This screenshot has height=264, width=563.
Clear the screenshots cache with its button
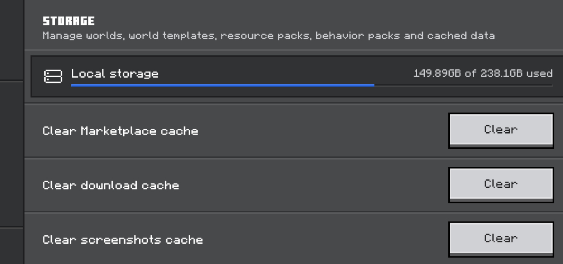[501, 239]
